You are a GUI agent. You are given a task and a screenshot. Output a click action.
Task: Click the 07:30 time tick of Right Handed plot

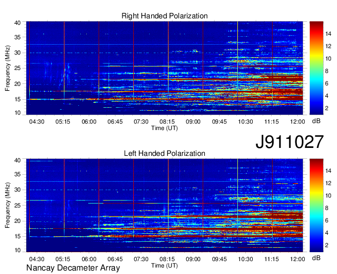[141, 122]
